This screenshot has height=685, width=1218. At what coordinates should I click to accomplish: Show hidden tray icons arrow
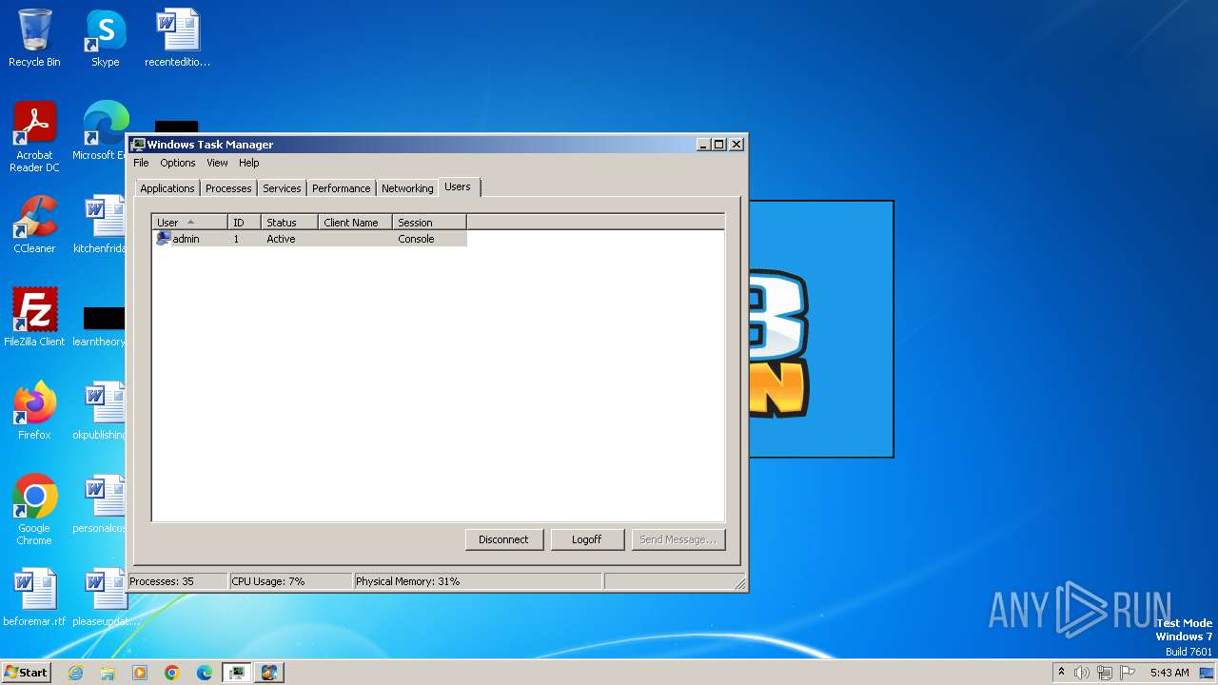click(x=1061, y=673)
